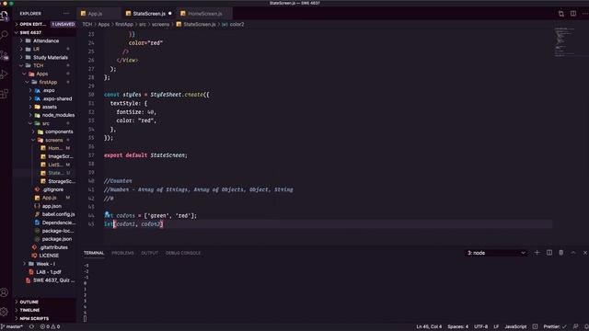Expand the Attendance folder
Image resolution: width=589 pixels, height=331 pixels.
(x=45, y=40)
